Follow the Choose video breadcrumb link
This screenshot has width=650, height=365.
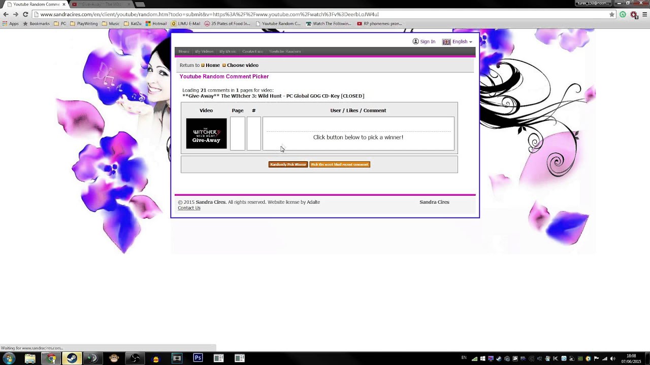point(242,65)
